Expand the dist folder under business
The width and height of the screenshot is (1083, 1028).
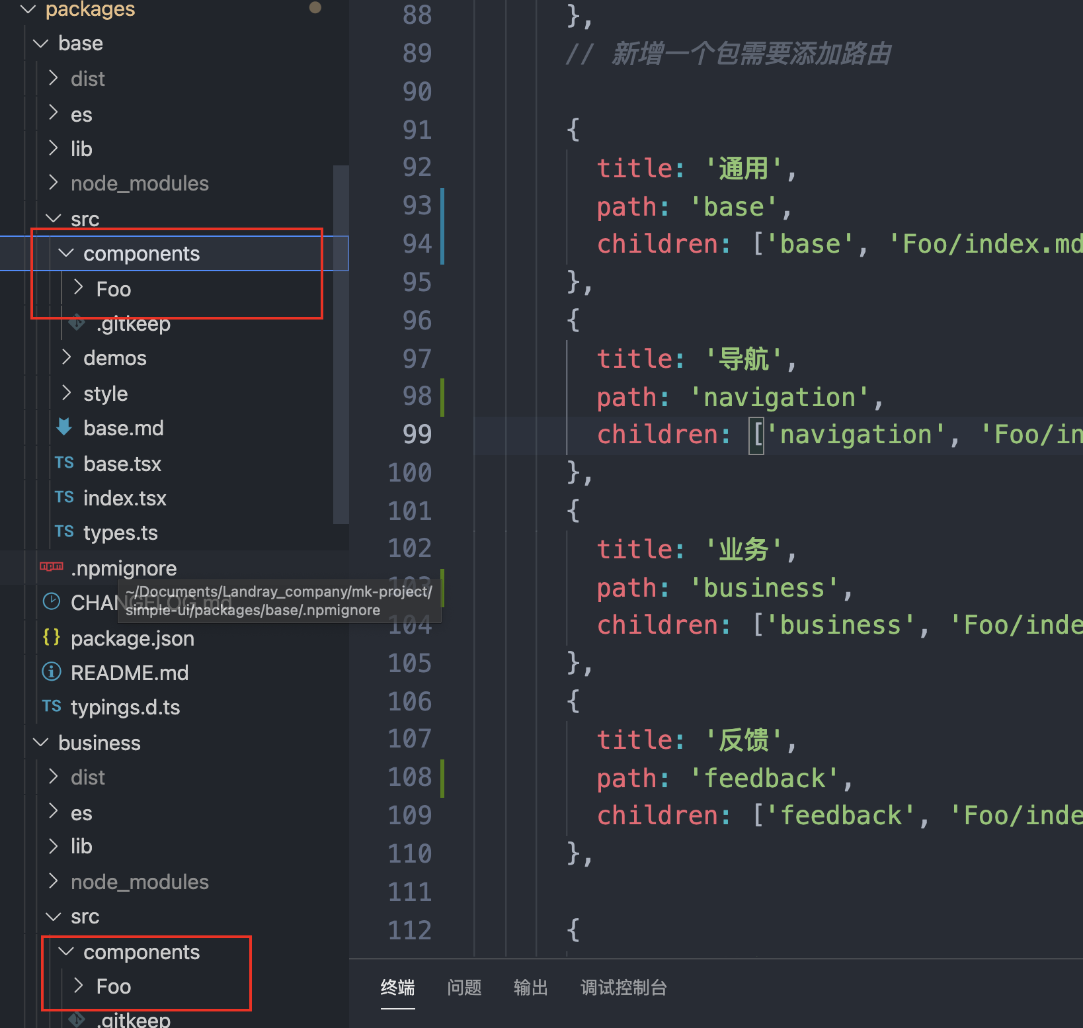pos(54,777)
